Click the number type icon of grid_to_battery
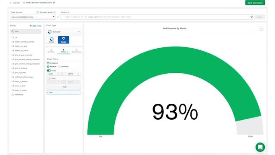 click(13, 68)
